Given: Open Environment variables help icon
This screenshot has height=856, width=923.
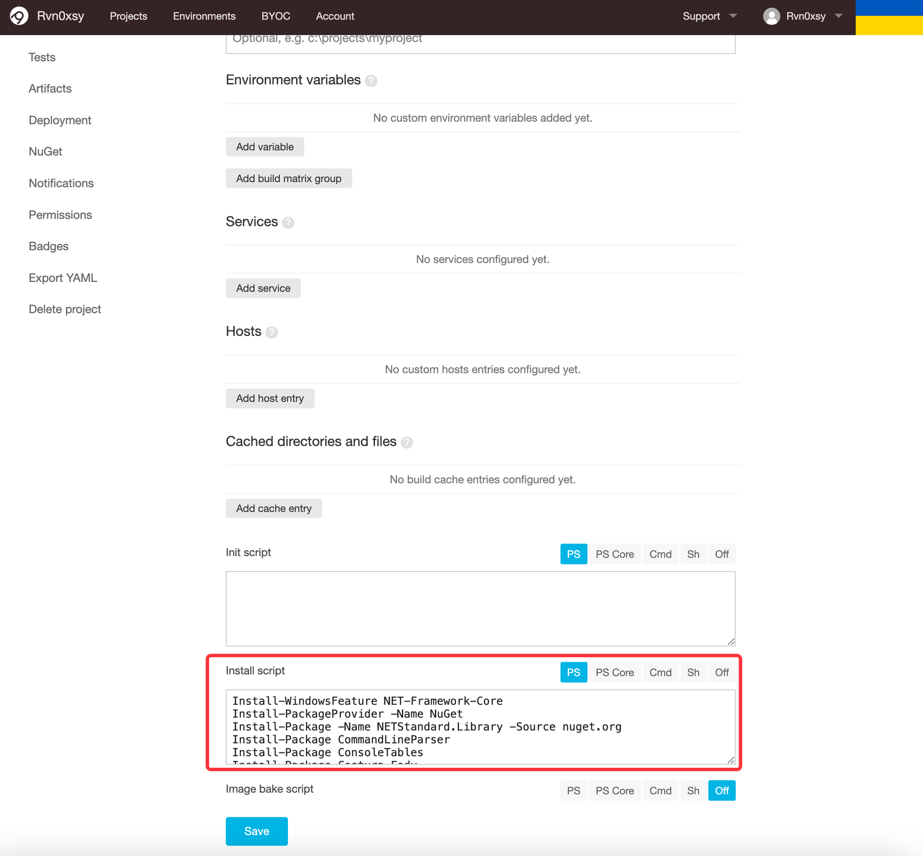Looking at the screenshot, I should pos(371,81).
